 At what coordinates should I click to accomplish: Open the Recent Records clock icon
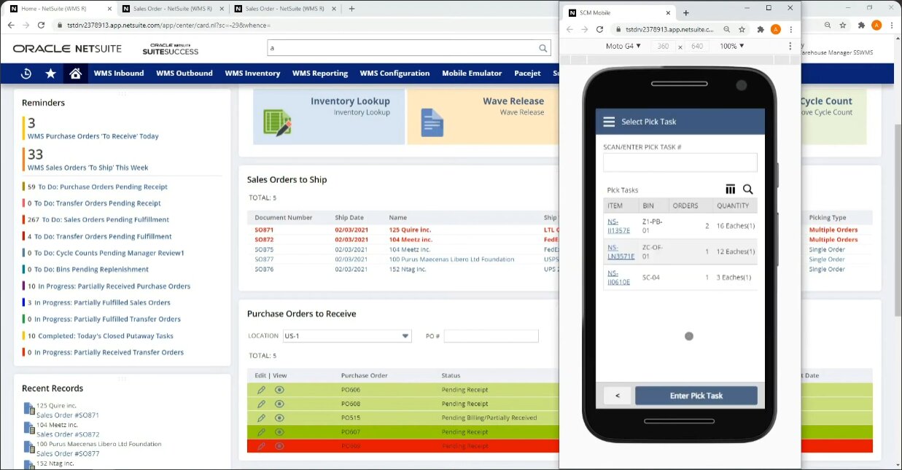tap(26, 74)
